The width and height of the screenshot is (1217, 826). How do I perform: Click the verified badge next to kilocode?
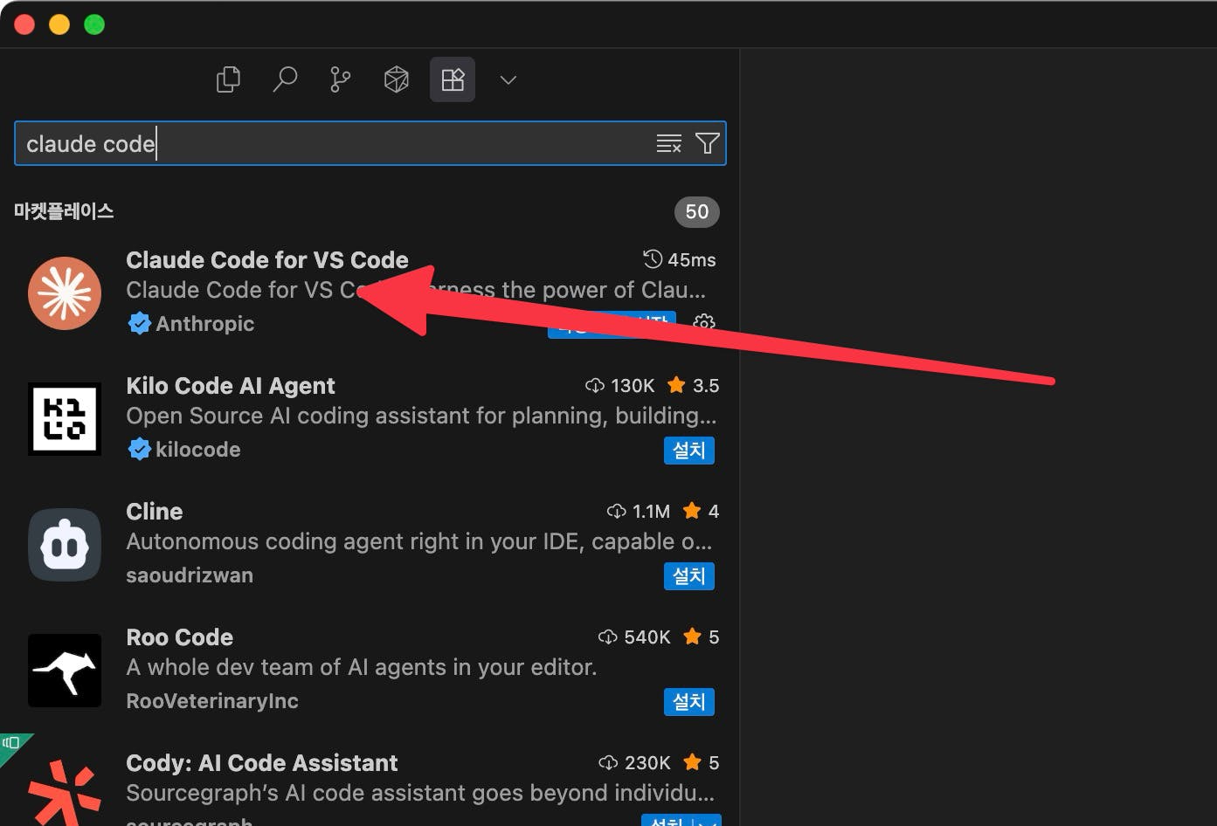[139, 450]
